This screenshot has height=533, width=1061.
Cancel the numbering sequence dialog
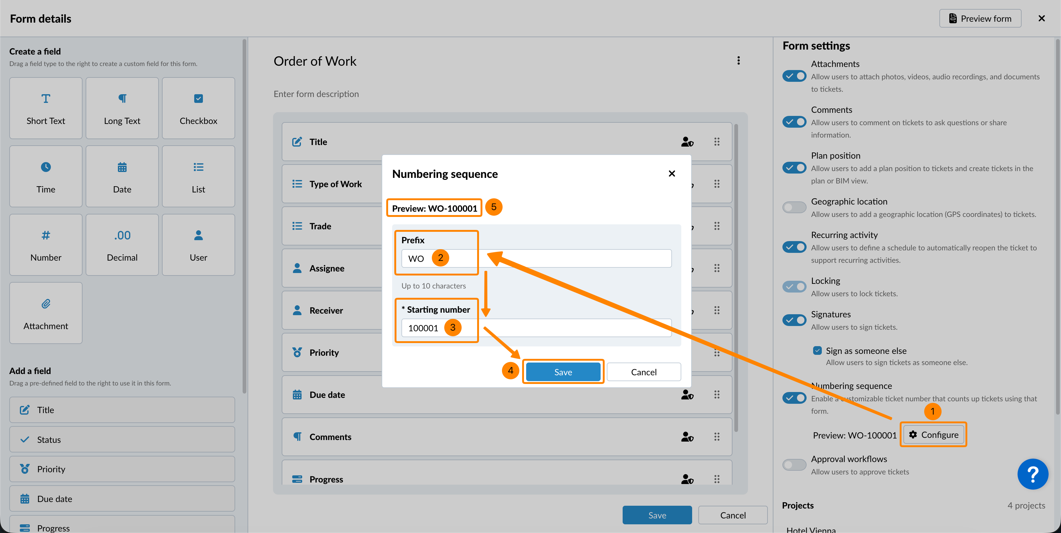(643, 372)
